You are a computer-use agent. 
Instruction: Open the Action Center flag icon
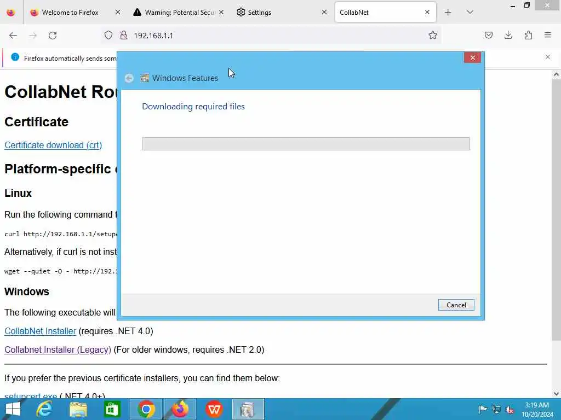tap(483, 409)
